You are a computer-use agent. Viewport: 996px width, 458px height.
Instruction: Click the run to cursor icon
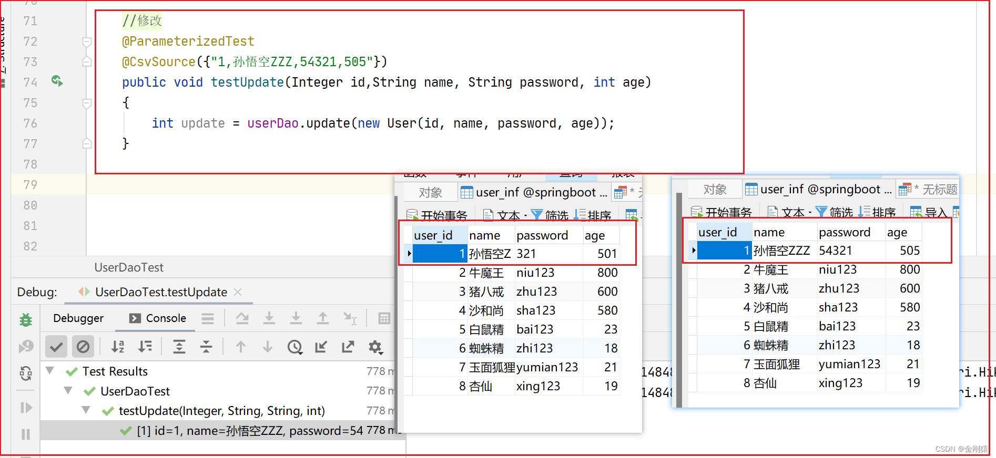point(350,318)
